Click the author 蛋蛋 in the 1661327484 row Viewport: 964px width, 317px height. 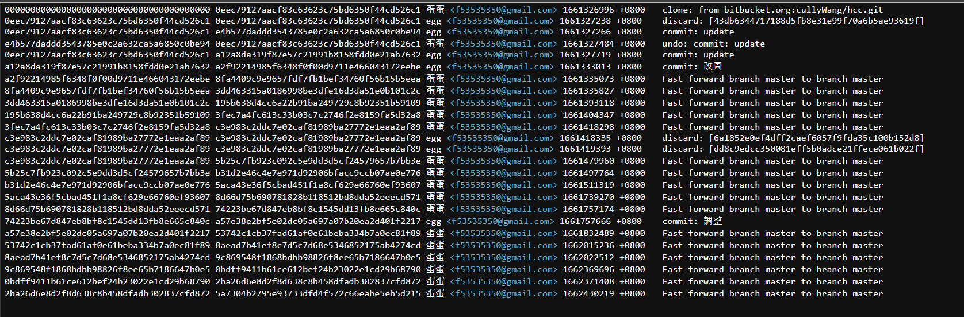pyautogui.click(x=435, y=44)
